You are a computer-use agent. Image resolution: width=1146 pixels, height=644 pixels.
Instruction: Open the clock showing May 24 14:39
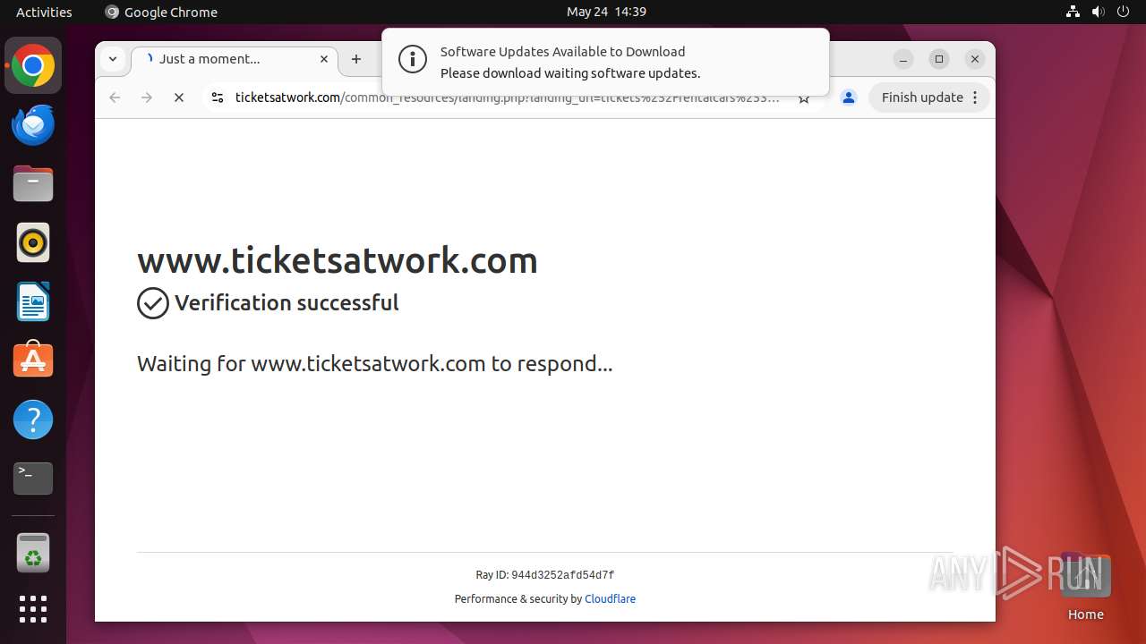point(606,12)
